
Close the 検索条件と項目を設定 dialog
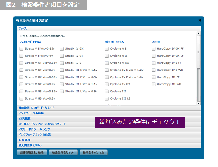point(199,21)
